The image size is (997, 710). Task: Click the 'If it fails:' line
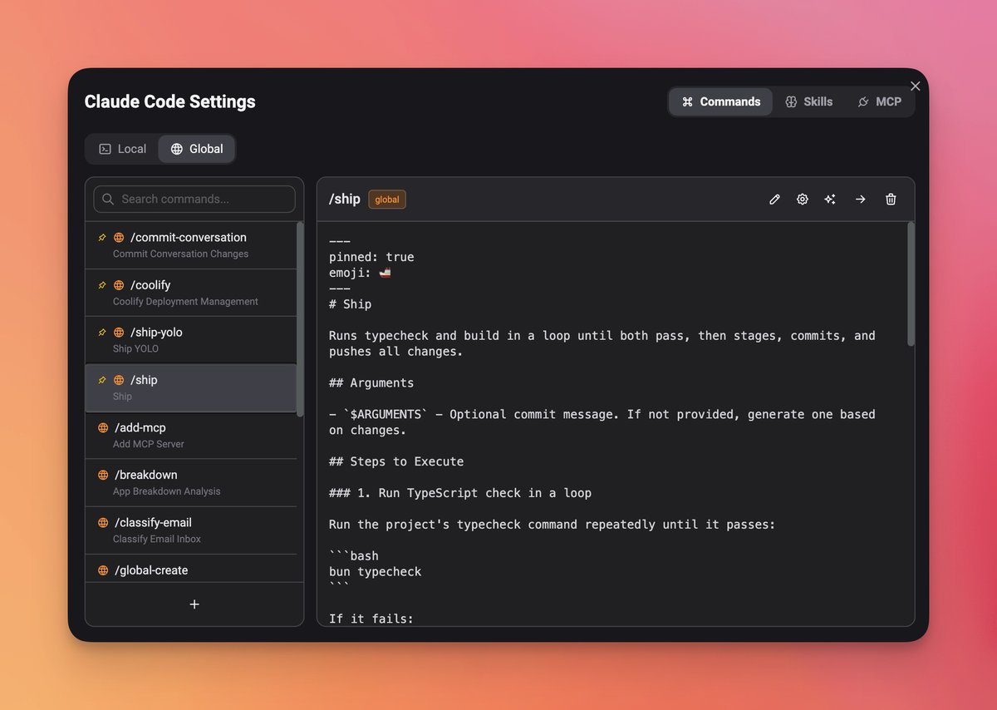point(371,619)
